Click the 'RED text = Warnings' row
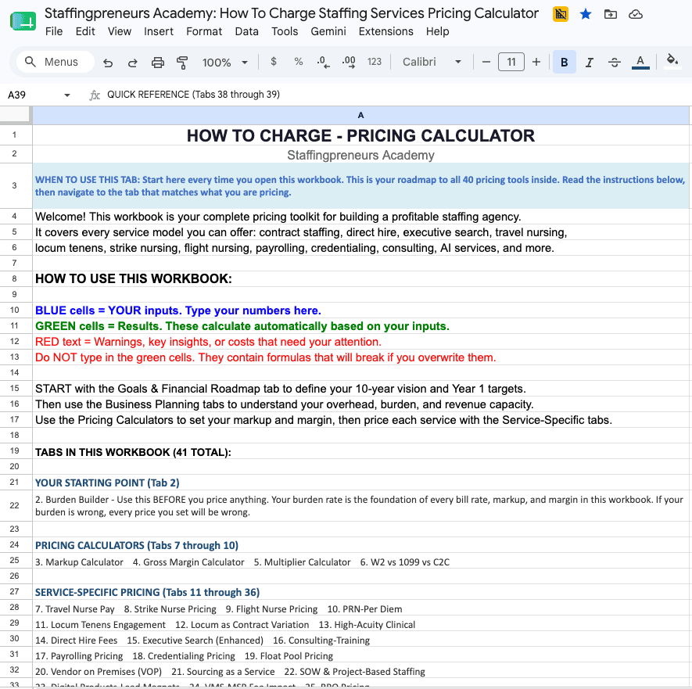692x689 pixels. 360,342
